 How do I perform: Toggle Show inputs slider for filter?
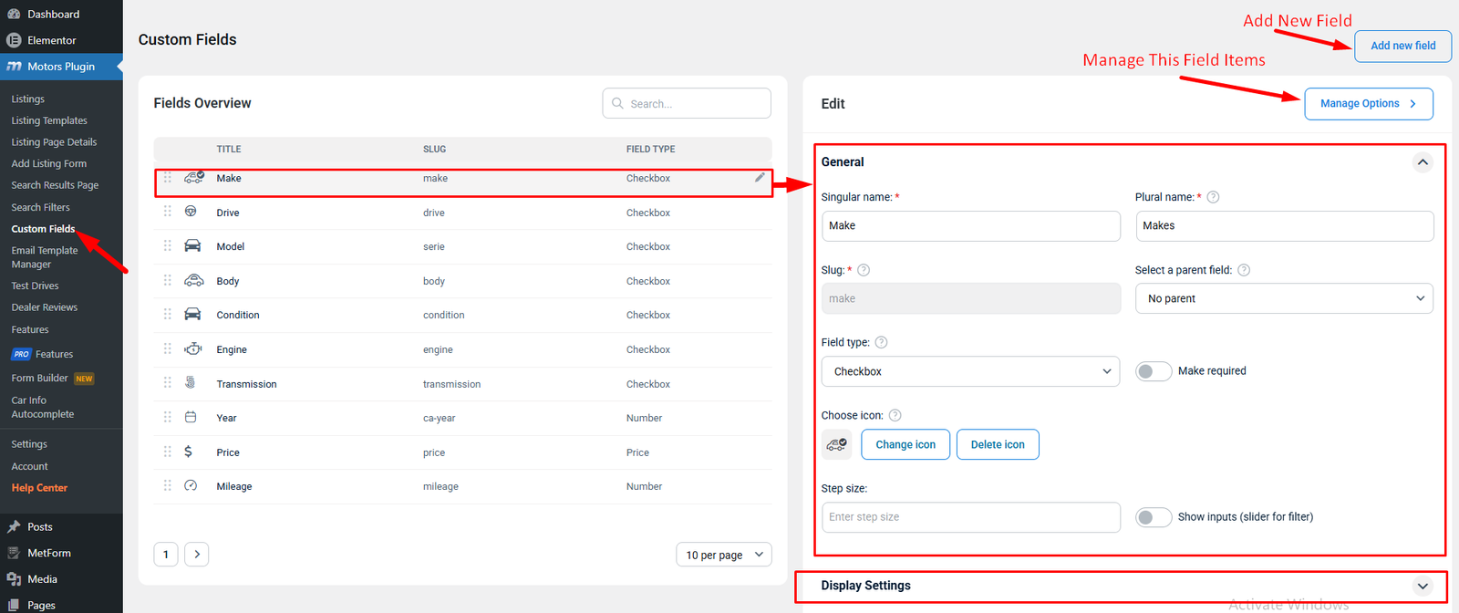pos(1154,517)
